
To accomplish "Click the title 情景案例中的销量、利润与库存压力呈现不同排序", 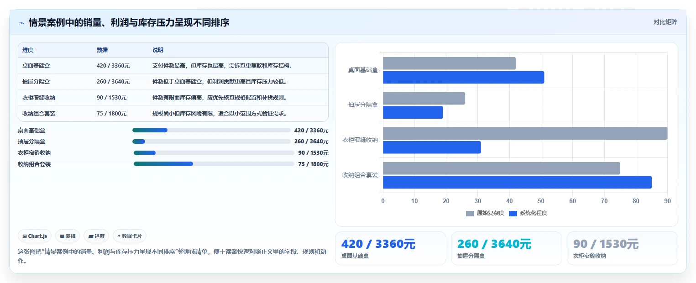I will coord(129,22).
